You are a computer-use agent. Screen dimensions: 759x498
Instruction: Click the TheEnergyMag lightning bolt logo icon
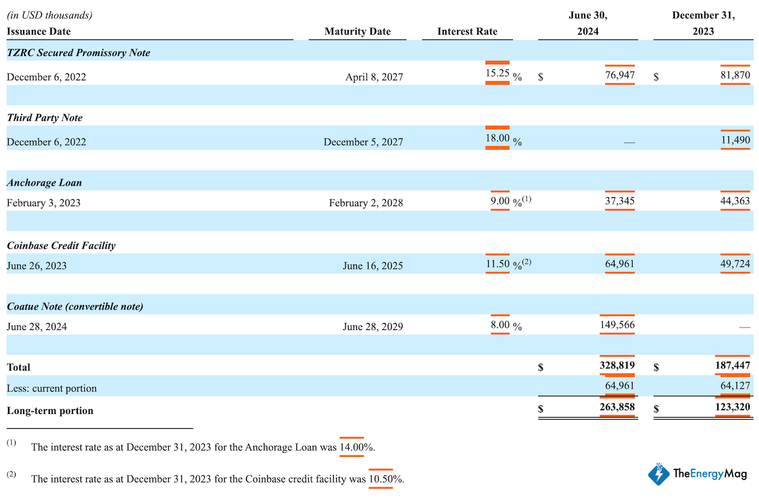click(x=659, y=474)
